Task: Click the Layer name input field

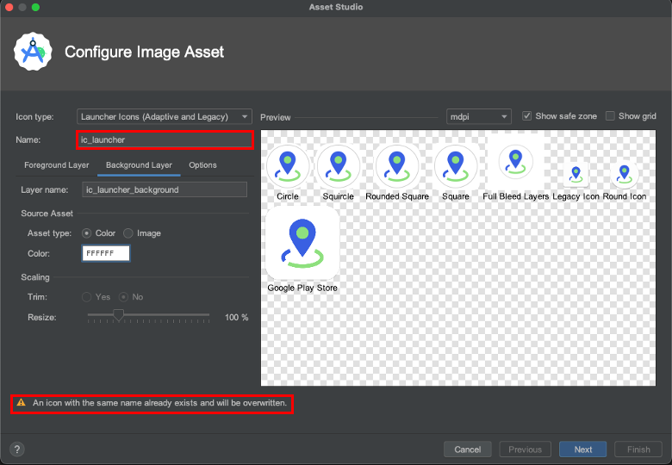Action: (x=165, y=189)
